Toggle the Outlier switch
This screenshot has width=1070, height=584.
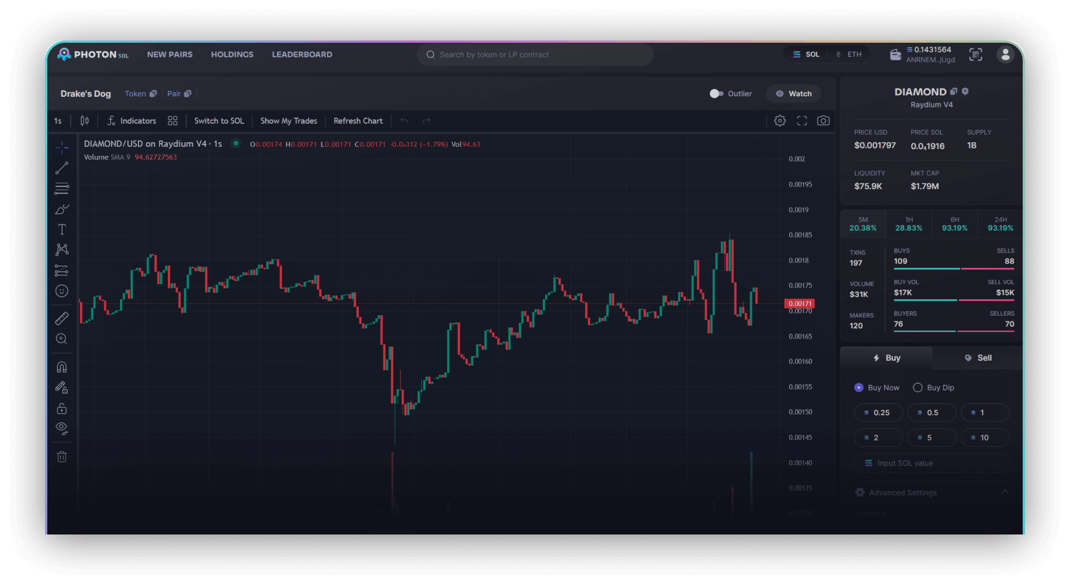pyautogui.click(x=716, y=94)
